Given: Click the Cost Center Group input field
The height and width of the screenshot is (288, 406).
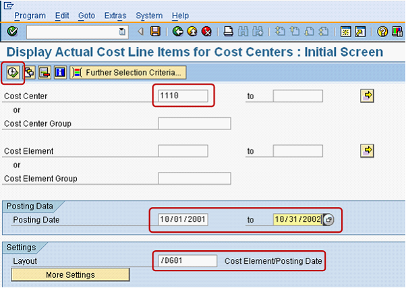Looking at the screenshot, I should coord(194,123).
